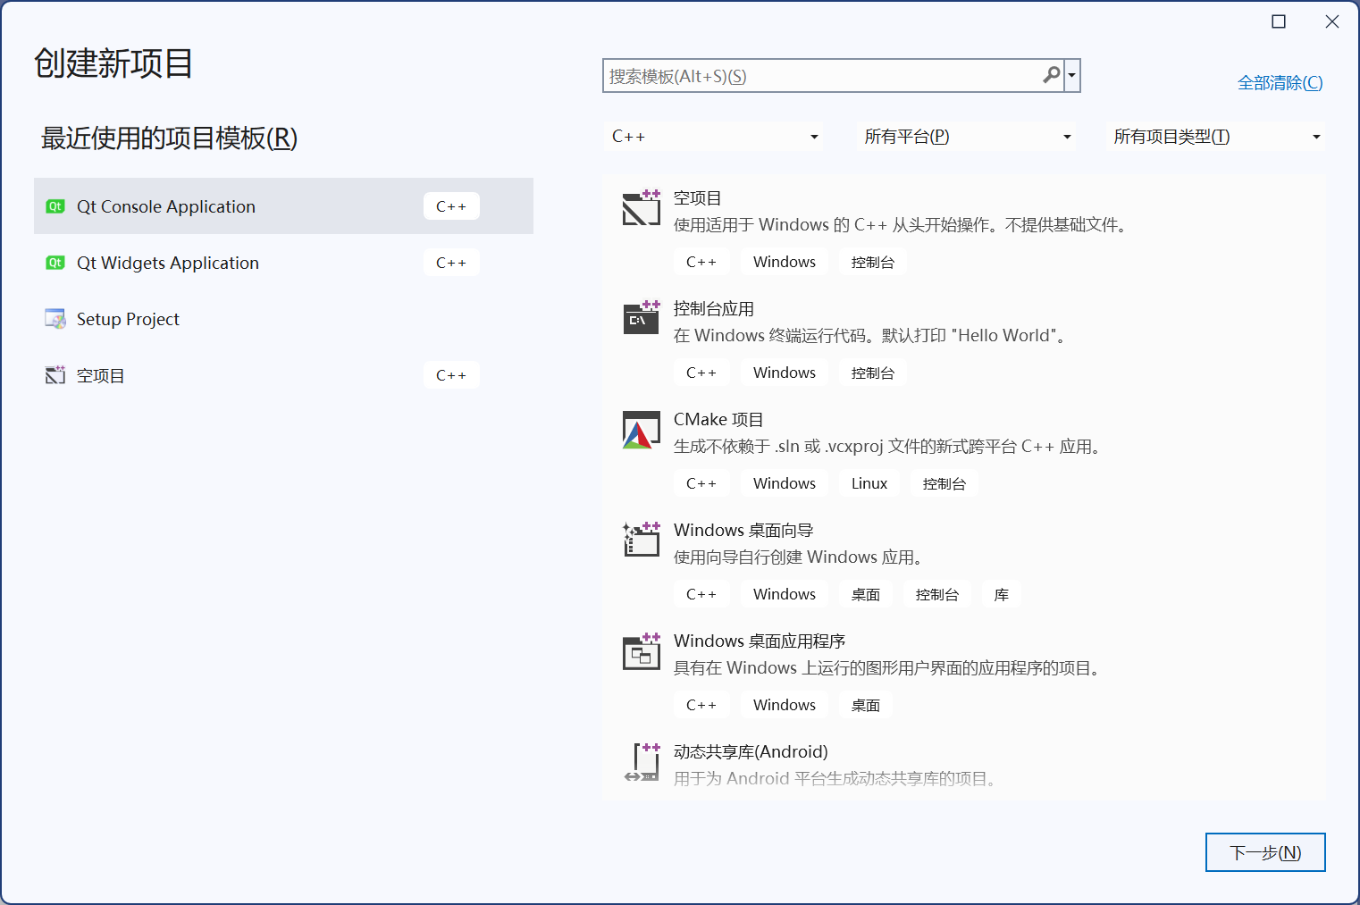Open the C++ language filter dropdown
Screen dimensions: 1360x905
pyautogui.click(x=714, y=137)
